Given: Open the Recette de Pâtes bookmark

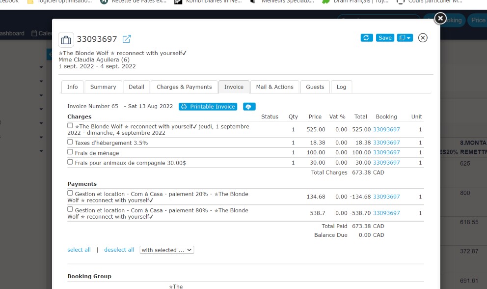Looking at the screenshot, I should (x=134, y=1).
